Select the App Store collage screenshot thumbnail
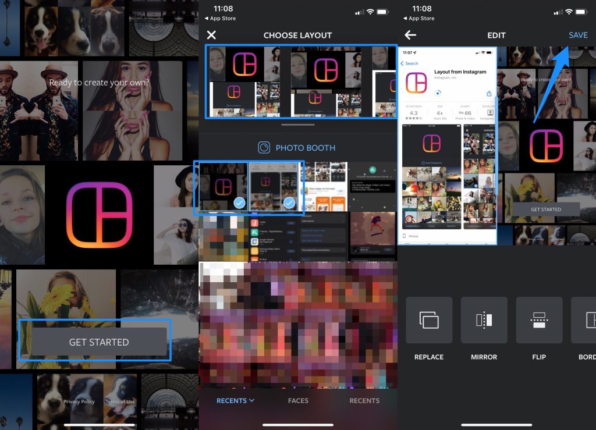Viewport: 596px width, 430px height. tap(324, 187)
